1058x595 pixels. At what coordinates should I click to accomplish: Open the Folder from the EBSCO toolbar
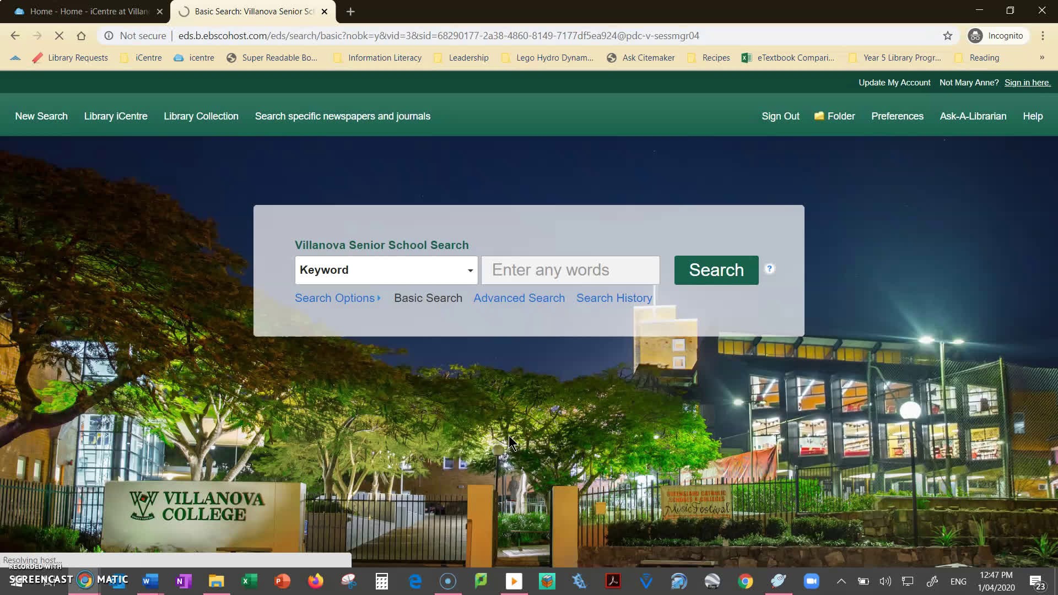tap(834, 116)
